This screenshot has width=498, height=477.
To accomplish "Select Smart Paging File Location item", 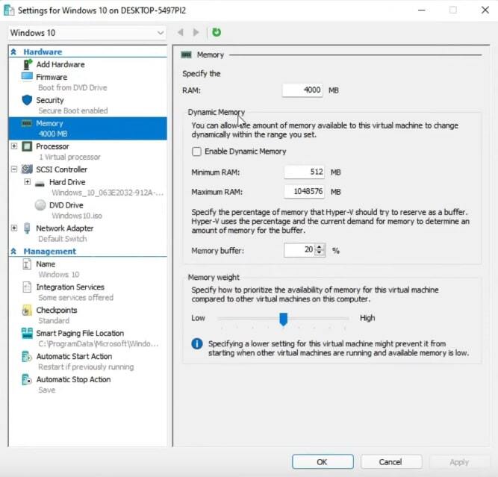I will pos(80,333).
